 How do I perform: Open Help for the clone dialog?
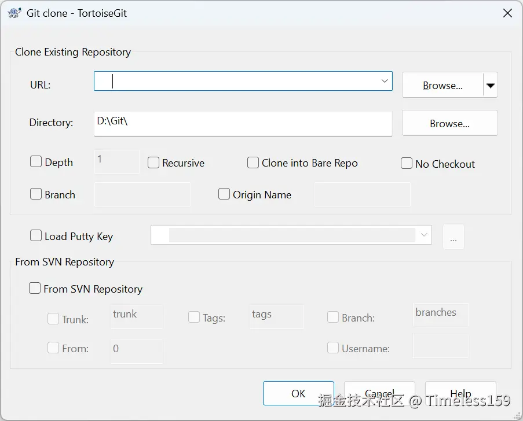460,393
